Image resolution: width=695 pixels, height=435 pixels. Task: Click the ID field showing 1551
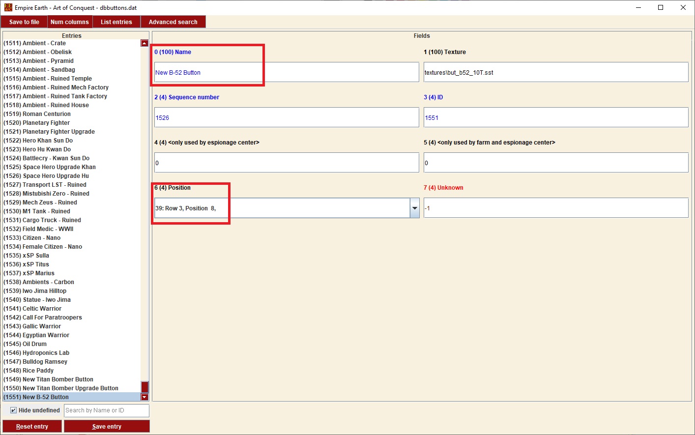point(556,117)
